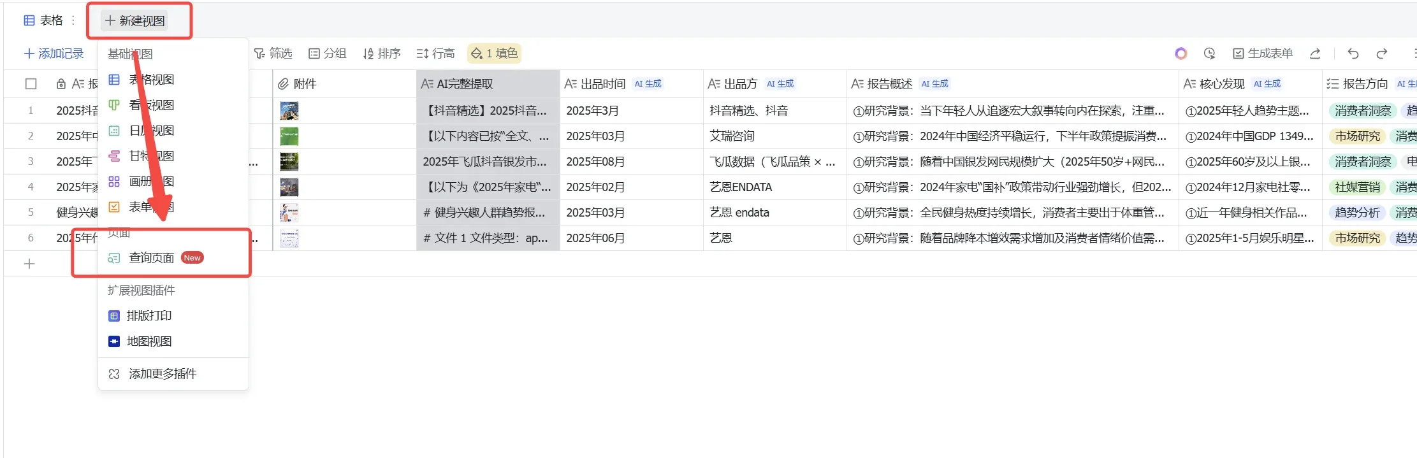Select 表单视图 from the view menu

point(173,207)
